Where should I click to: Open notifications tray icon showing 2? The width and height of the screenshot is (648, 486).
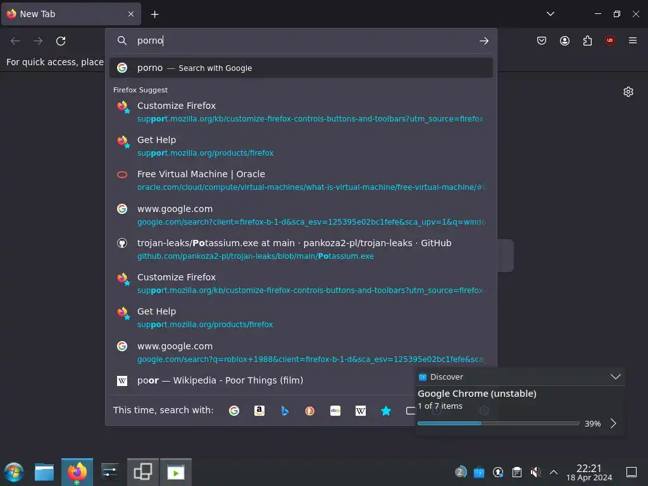tap(460, 472)
